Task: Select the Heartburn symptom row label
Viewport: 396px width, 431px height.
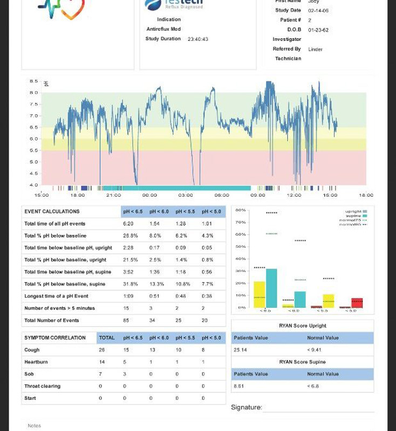Action: coord(36,362)
